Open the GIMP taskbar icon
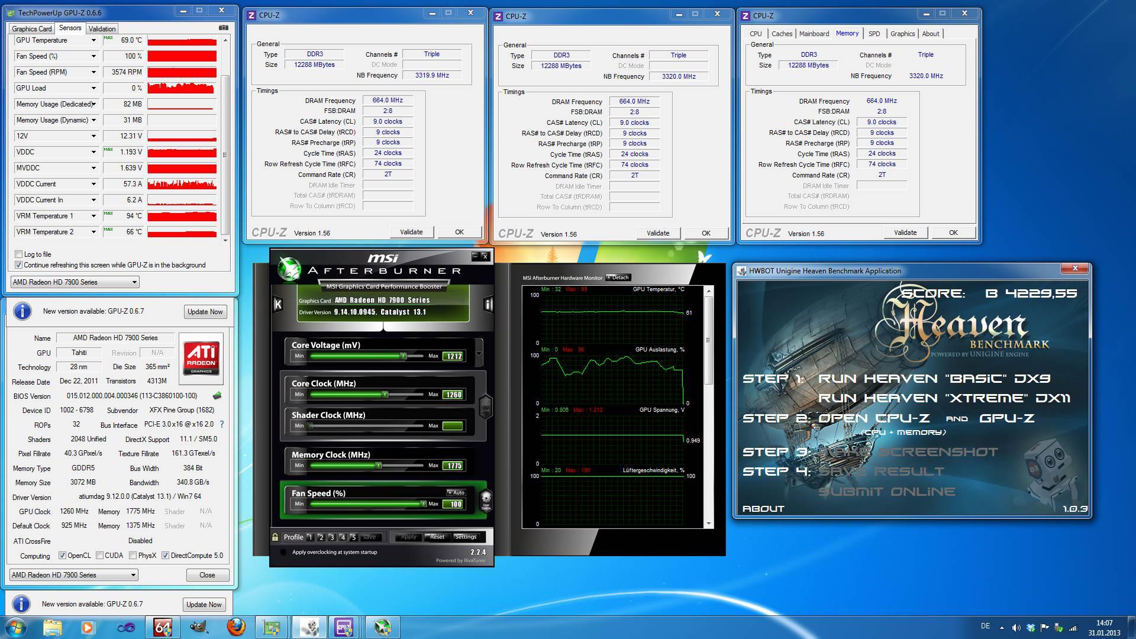This screenshot has width=1136, height=639. (199, 627)
